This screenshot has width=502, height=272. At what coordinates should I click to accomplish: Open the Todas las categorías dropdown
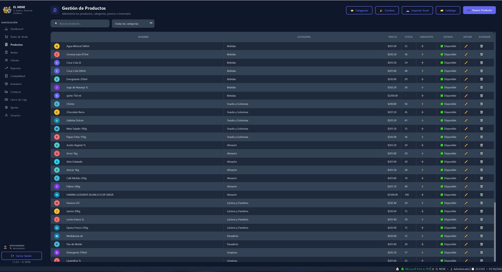point(133,24)
